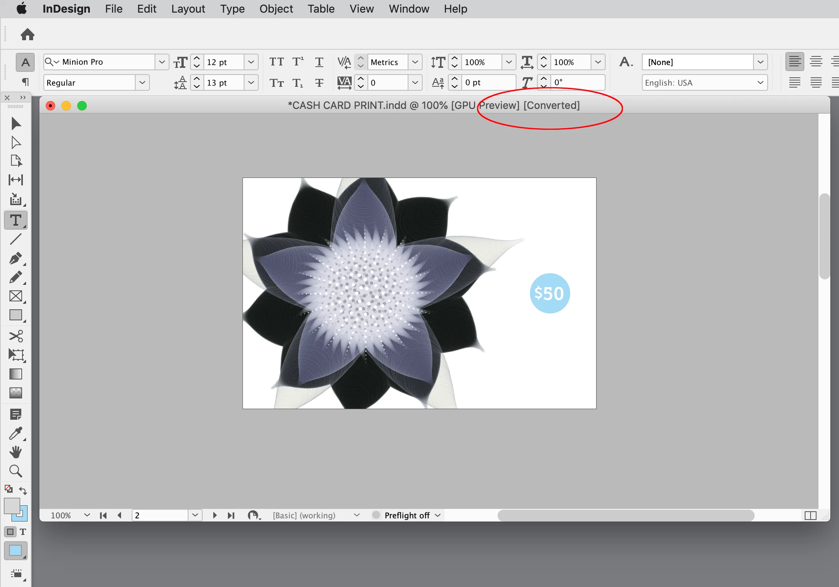Select the Hand tool
The width and height of the screenshot is (839, 587).
pos(16,452)
